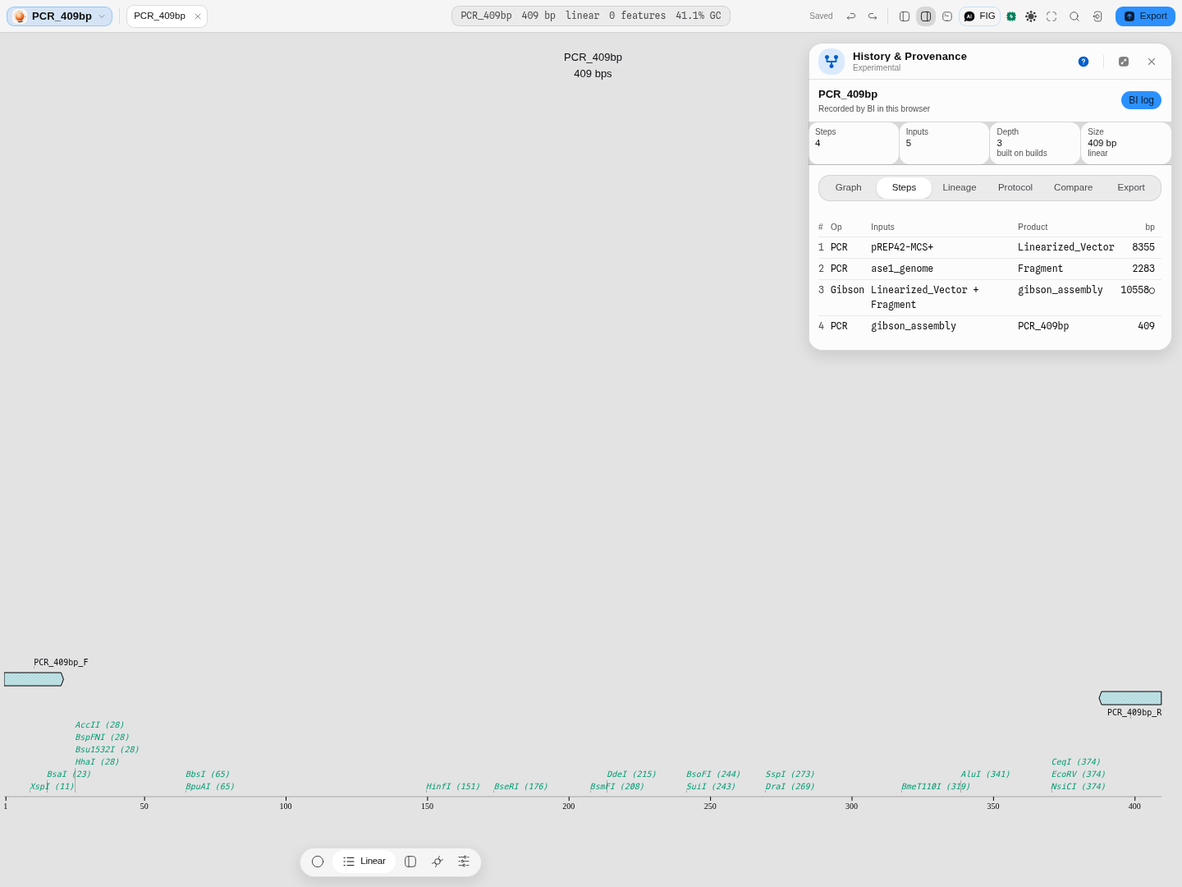This screenshot has height=887, width=1182.
Task: Toggle the right sidebar panel icon
Action: click(926, 16)
